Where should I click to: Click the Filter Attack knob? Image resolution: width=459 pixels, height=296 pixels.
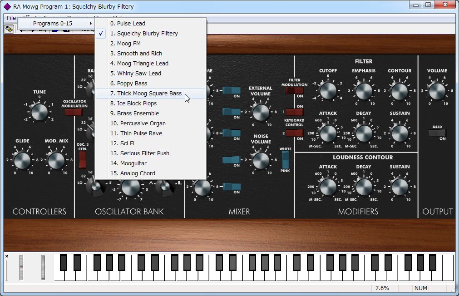pyautogui.click(x=328, y=133)
